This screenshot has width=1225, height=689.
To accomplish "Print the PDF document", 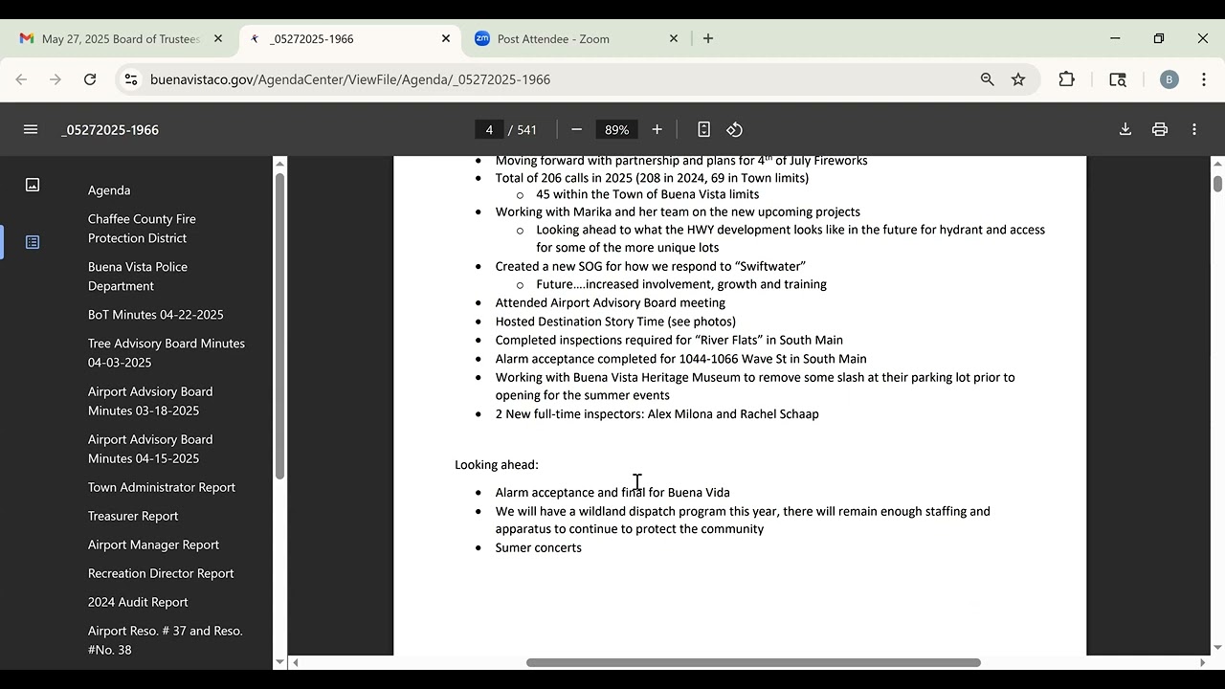I will pos(1160,129).
